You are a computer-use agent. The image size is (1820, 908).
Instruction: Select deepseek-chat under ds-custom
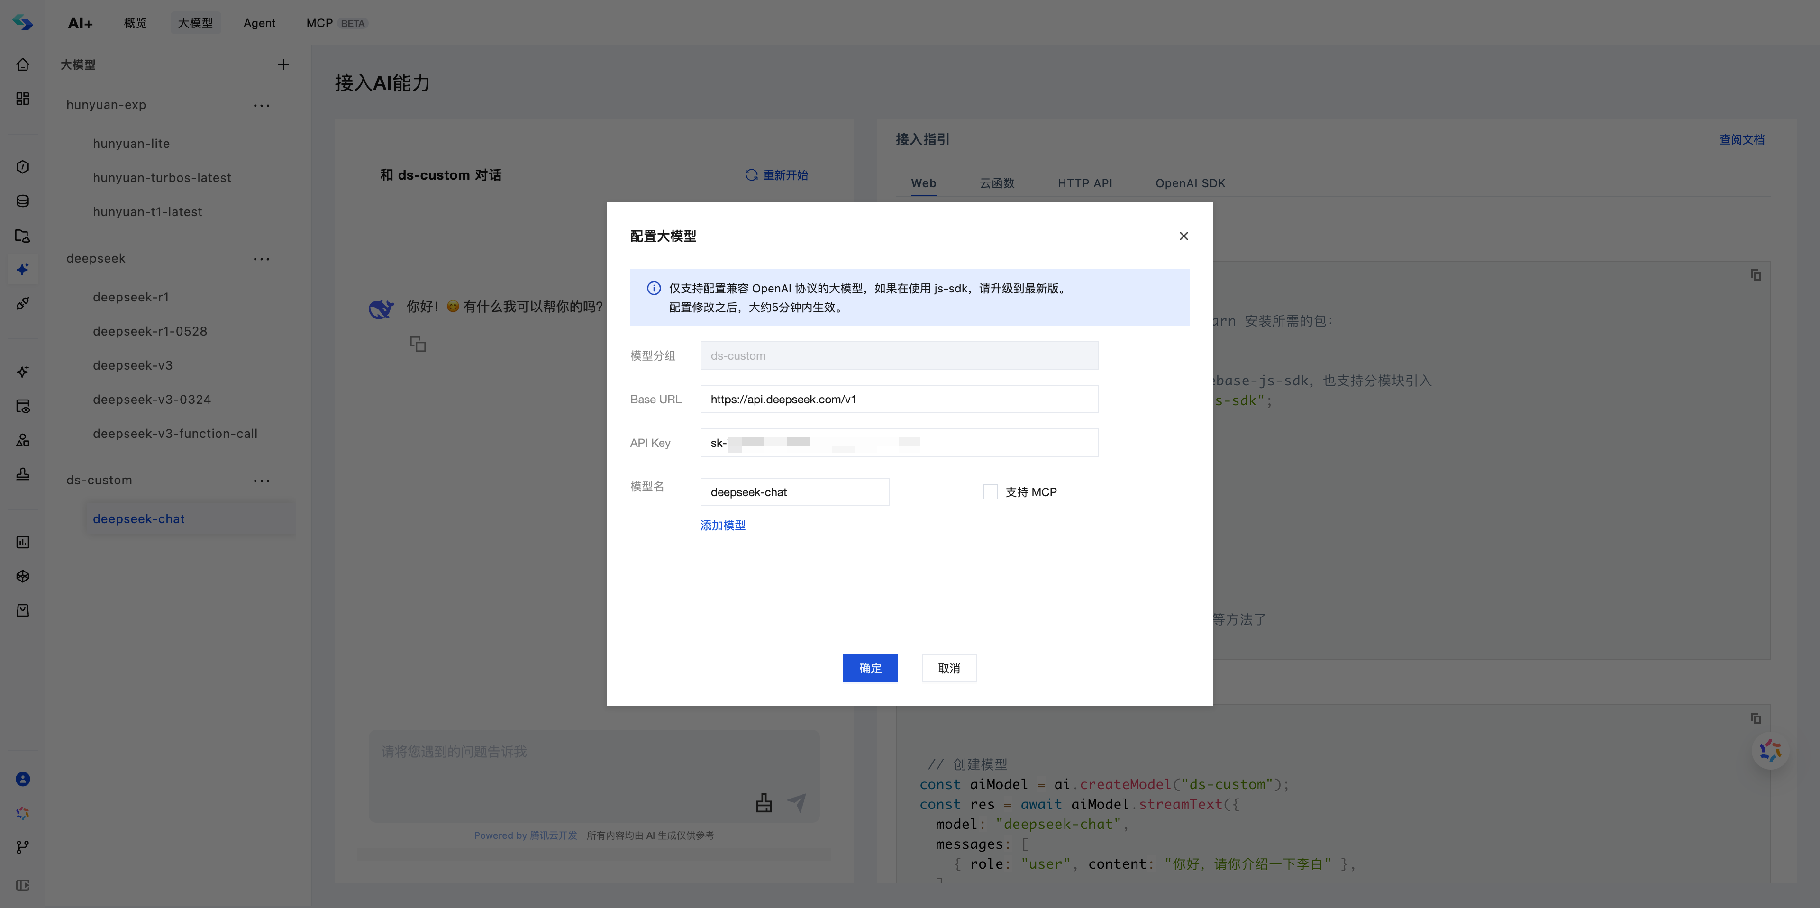[x=190, y=518]
